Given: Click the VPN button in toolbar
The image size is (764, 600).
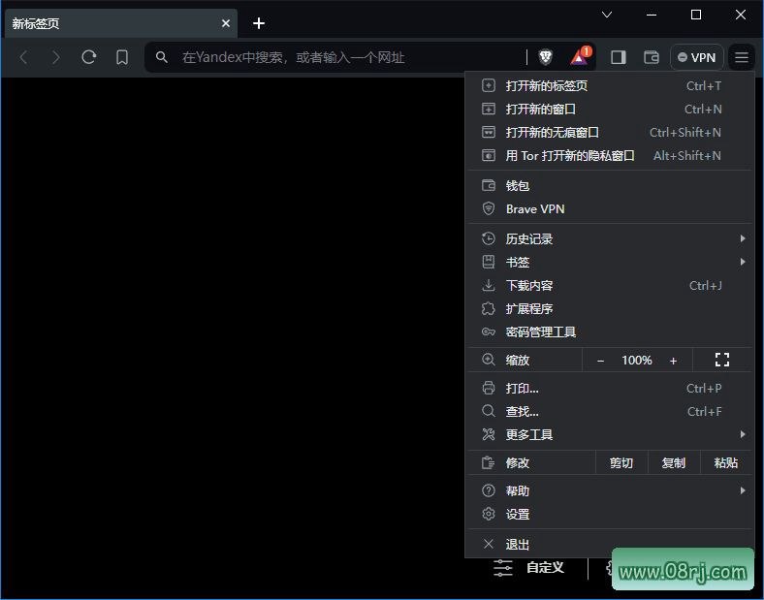Looking at the screenshot, I should (697, 57).
